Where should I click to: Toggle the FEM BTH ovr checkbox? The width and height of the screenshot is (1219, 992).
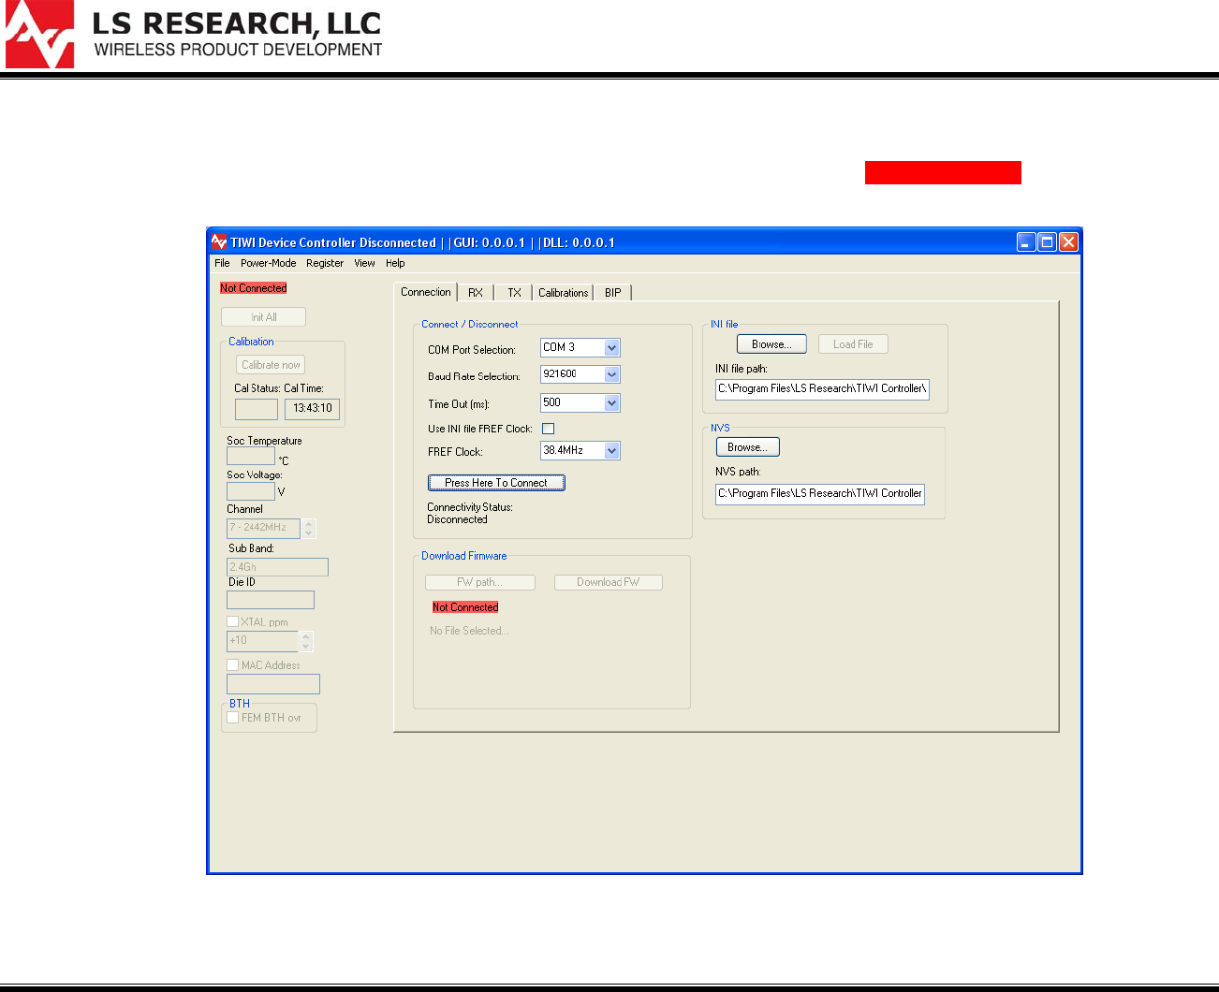tap(233, 718)
